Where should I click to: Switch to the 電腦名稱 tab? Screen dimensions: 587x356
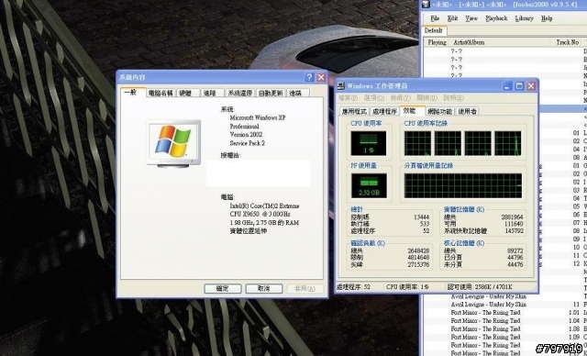(x=161, y=93)
